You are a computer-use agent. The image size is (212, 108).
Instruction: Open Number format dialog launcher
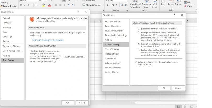click(x=127, y=10)
